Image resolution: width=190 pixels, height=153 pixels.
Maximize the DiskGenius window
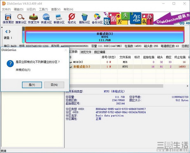pos(174,3)
